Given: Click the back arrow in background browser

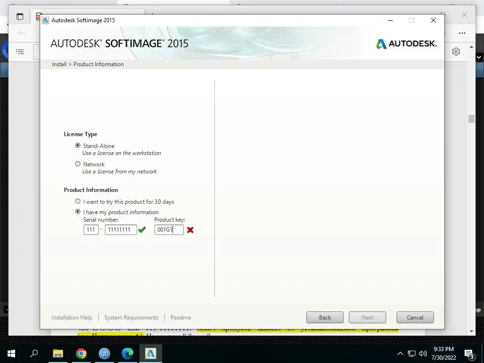Looking at the screenshot, I should click(x=21, y=33).
